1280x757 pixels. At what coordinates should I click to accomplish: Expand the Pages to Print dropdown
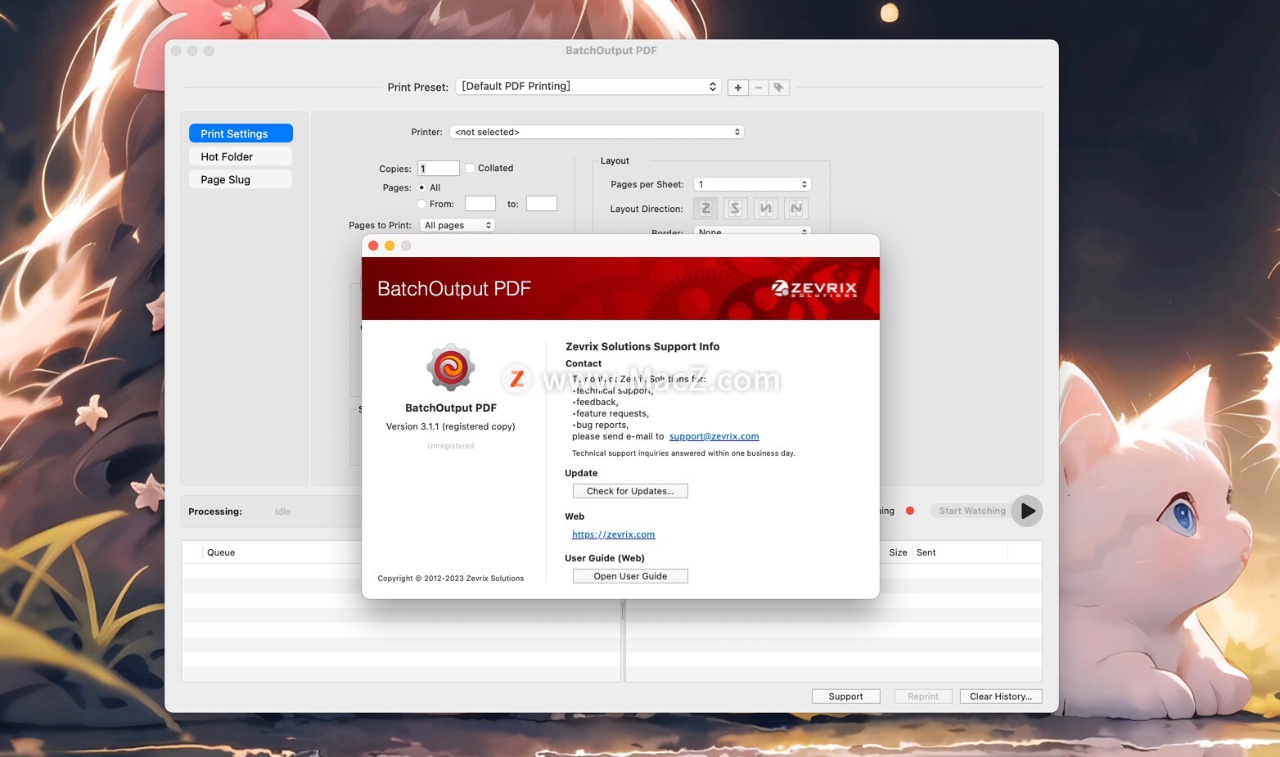pos(457,225)
